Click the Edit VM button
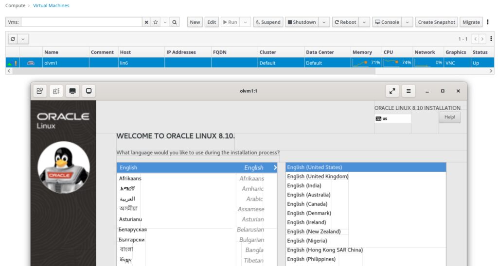 click(x=212, y=22)
